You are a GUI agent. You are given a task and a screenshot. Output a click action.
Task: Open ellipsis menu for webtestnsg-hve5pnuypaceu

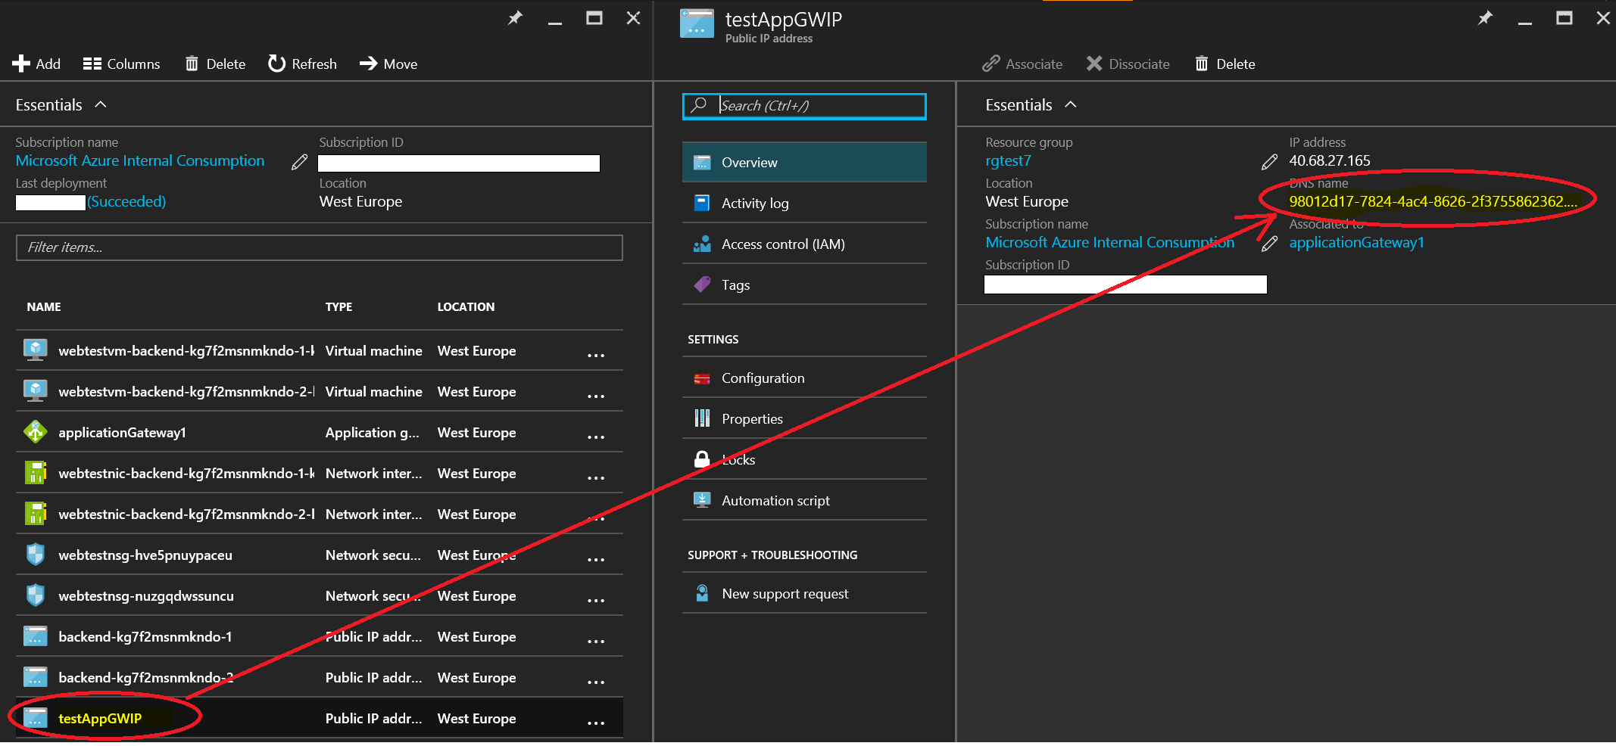(596, 559)
